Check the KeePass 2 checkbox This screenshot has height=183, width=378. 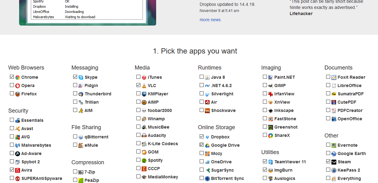[x=328, y=170]
